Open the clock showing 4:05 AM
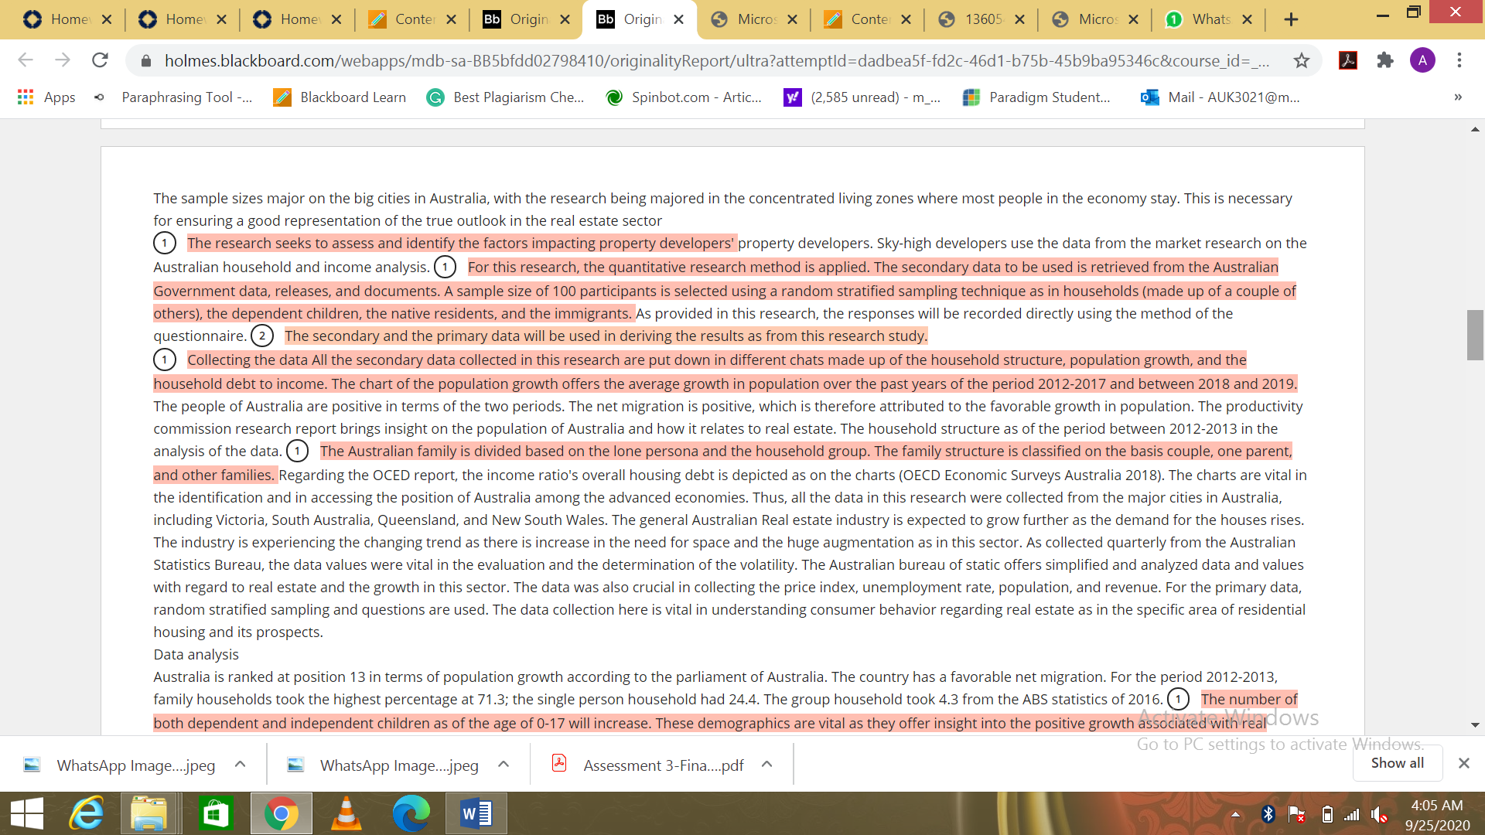 1437,815
